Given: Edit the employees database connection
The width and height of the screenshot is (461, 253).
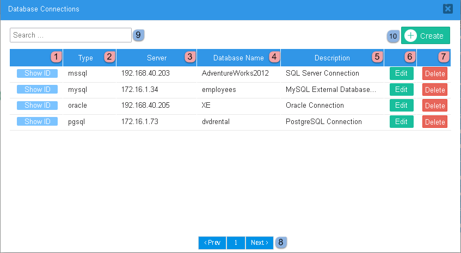Looking at the screenshot, I should click(401, 90).
